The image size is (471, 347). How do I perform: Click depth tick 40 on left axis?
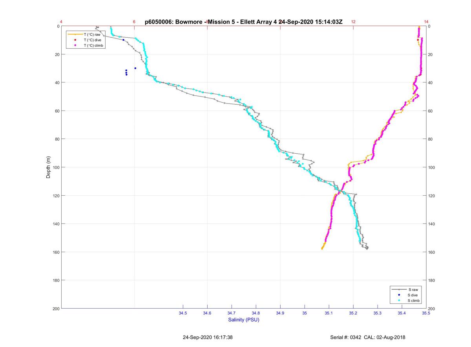pyautogui.click(x=57, y=83)
